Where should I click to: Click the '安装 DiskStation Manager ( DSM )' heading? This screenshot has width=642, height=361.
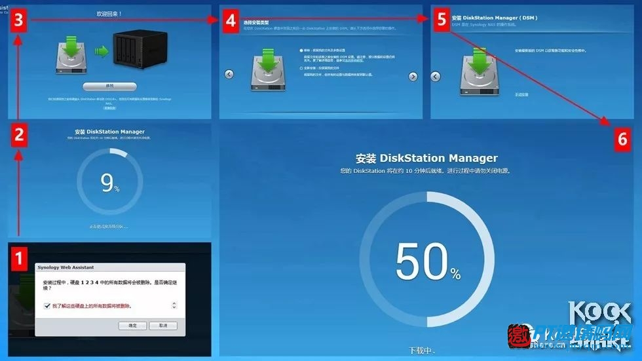pyautogui.click(x=494, y=18)
